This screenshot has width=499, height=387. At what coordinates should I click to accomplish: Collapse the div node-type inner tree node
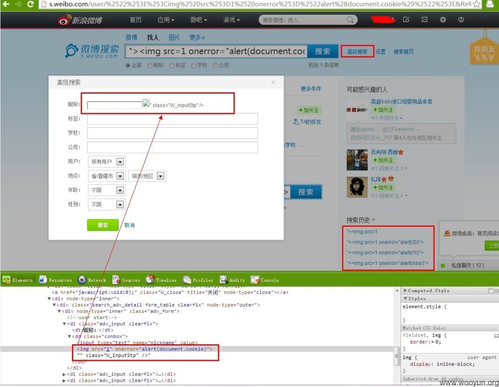(x=49, y=299)
